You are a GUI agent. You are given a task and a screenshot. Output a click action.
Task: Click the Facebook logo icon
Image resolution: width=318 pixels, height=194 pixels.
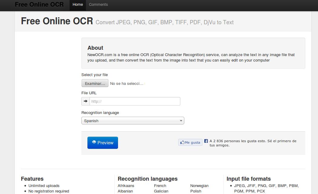coord(206,141)
